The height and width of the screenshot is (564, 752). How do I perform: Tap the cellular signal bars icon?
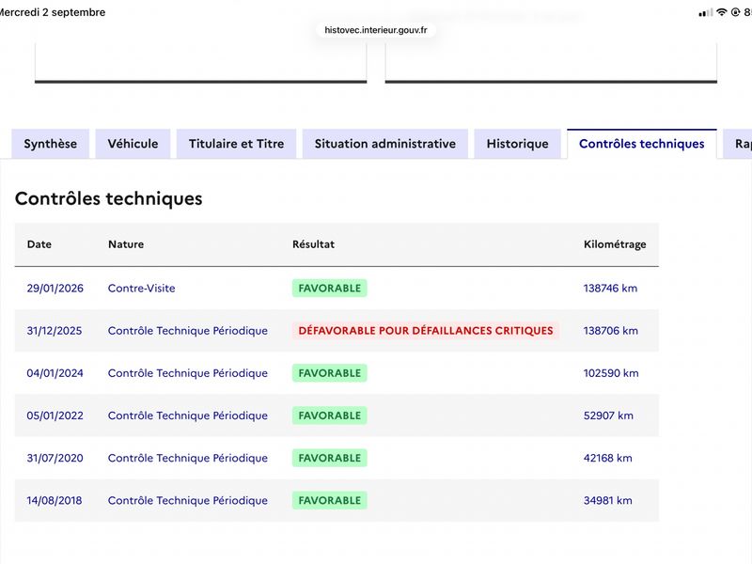click(x=706, y=13)
